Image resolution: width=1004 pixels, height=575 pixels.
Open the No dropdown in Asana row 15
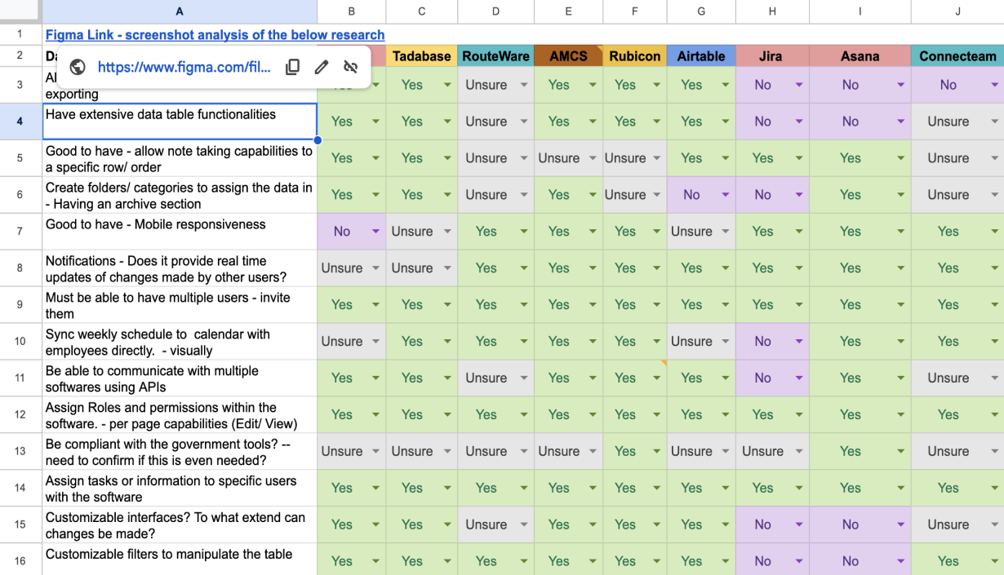[x=900, y=524]
